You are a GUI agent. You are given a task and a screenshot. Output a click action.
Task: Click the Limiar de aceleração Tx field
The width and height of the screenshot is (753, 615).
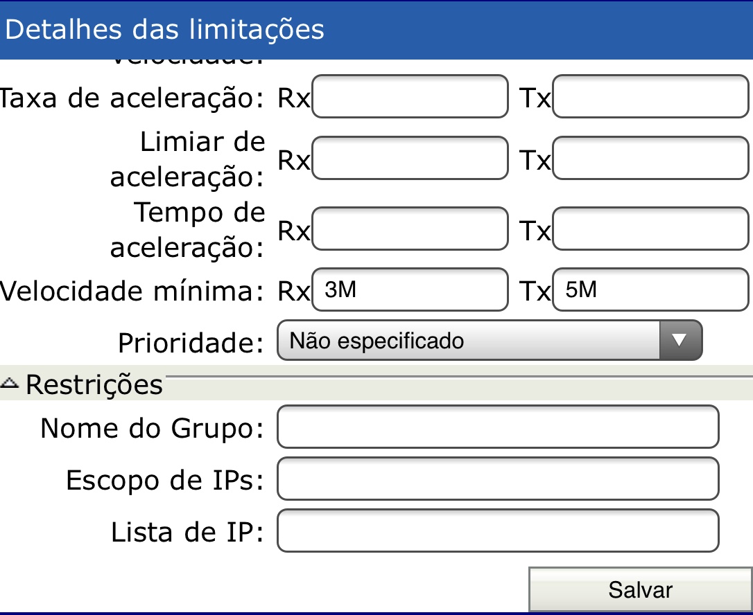pos(650,160)
